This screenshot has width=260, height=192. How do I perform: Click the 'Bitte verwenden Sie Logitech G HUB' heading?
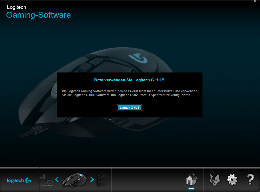point(129,80)
